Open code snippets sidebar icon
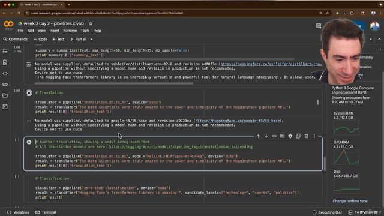The width and height of the screenshot is (384, 216). [5, 73]
